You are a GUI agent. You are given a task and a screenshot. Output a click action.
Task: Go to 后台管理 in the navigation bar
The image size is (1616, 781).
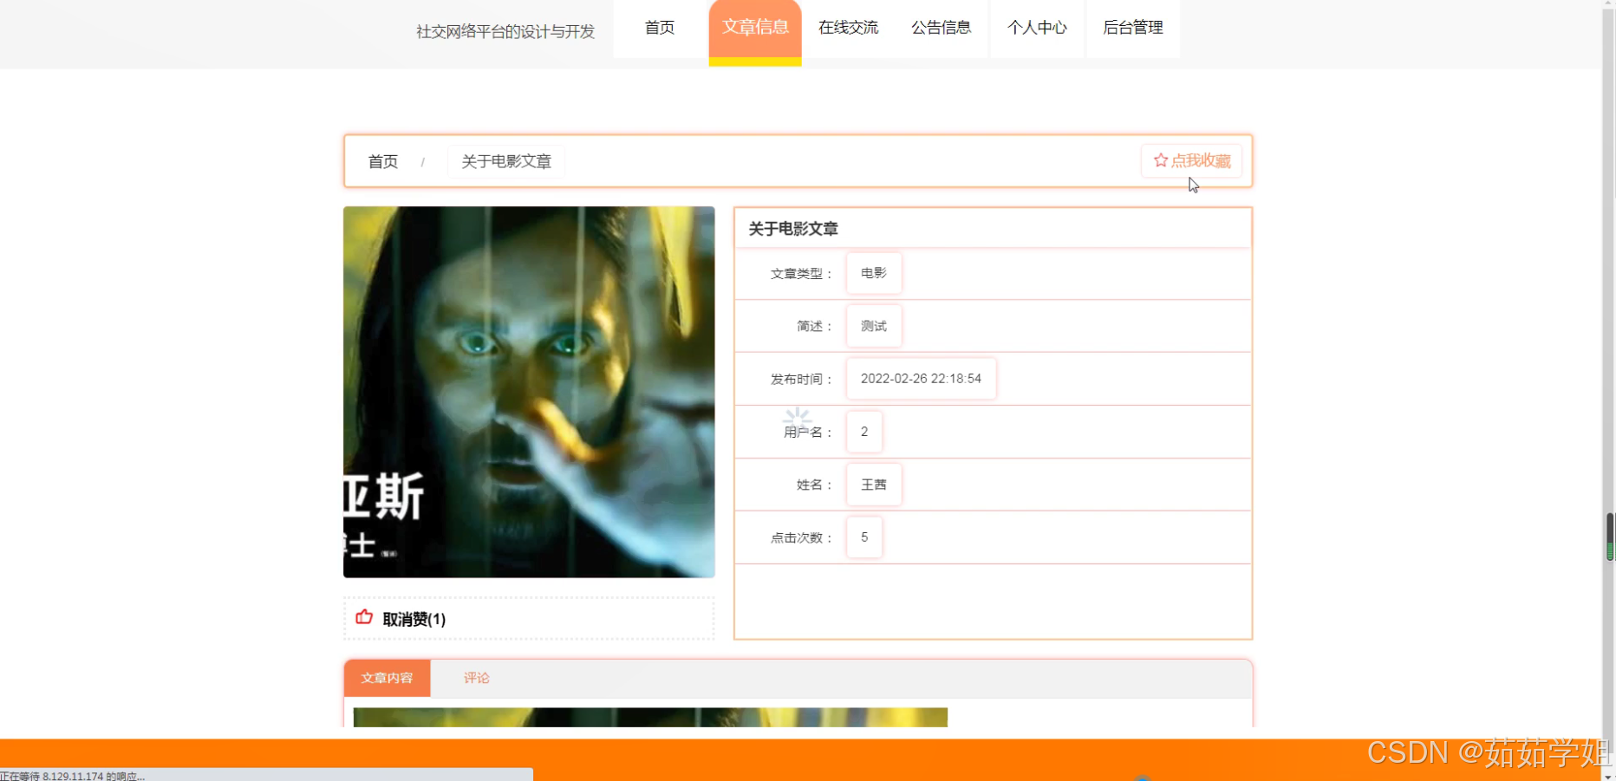(x=1133, y=28)
